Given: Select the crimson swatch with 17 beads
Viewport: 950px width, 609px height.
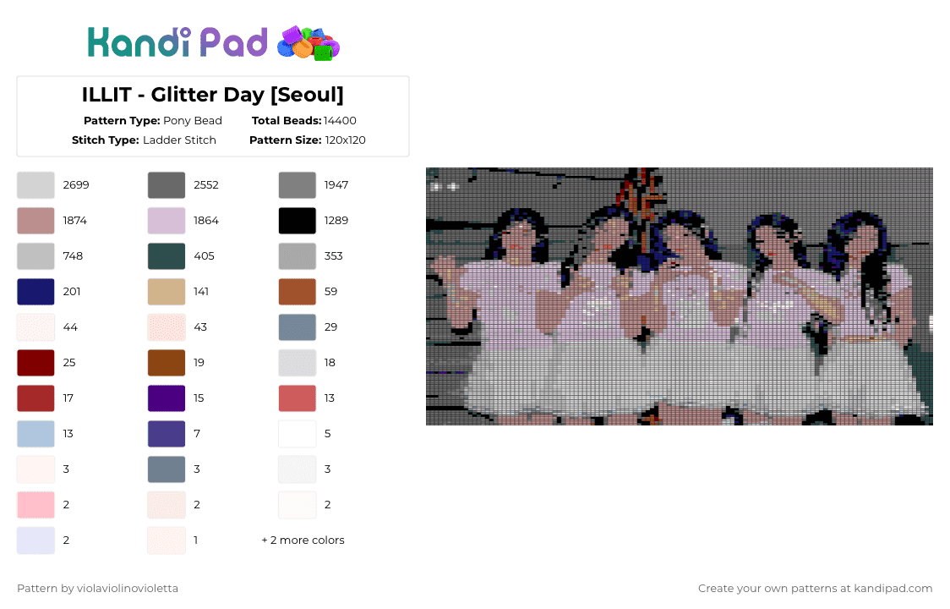Looking at the screenshot, I should pos(35,398).
